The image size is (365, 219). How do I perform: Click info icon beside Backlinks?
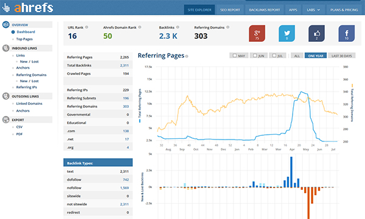(x=178, y=27)
